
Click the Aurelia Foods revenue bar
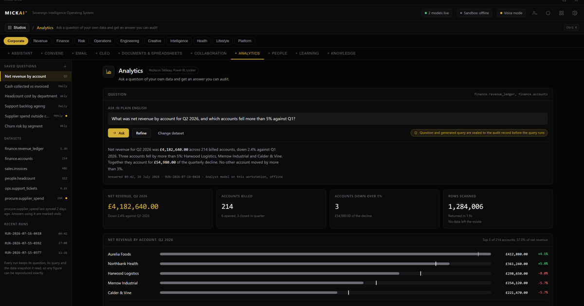coord(325,254)
